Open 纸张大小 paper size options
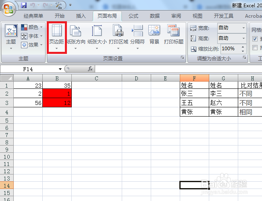262x201 pixels. (97, 37)
